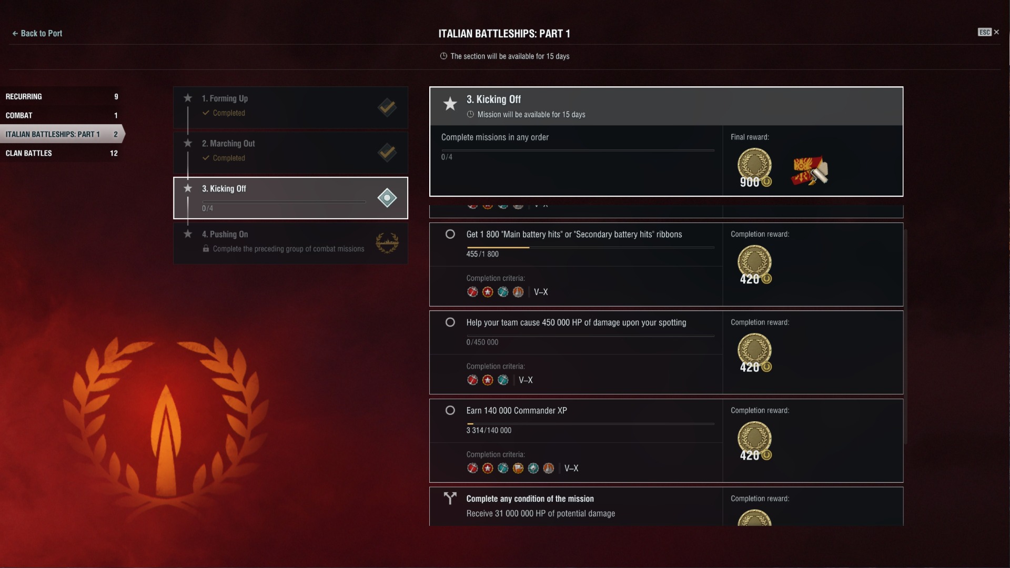1010x568 pixels.
Task: Click the diamond icon on Kicking Off mission
Action: point(387,198)
